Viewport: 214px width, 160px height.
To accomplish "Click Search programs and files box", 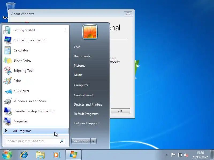I will click(x=35, y=141).
